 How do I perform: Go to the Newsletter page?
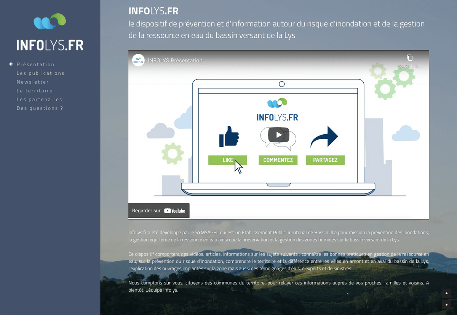point(33,82)
